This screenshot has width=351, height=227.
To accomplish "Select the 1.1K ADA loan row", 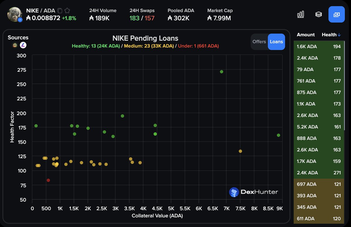I will tap(319, 104).
